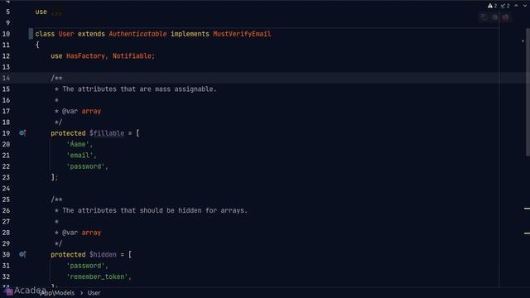Click the Notifiable trait name
This screenshot has width=530, height=298.
point(132,55)
